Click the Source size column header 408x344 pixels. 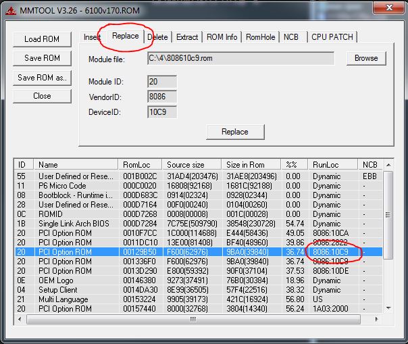coord(192,165)
